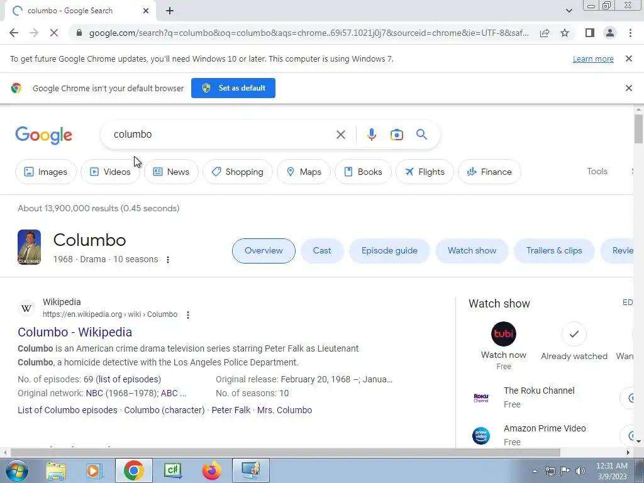Viewport: 644px width, 483px height.
Task: Click the horizontal scrollbar at page bottom
Action: [285, 452]
